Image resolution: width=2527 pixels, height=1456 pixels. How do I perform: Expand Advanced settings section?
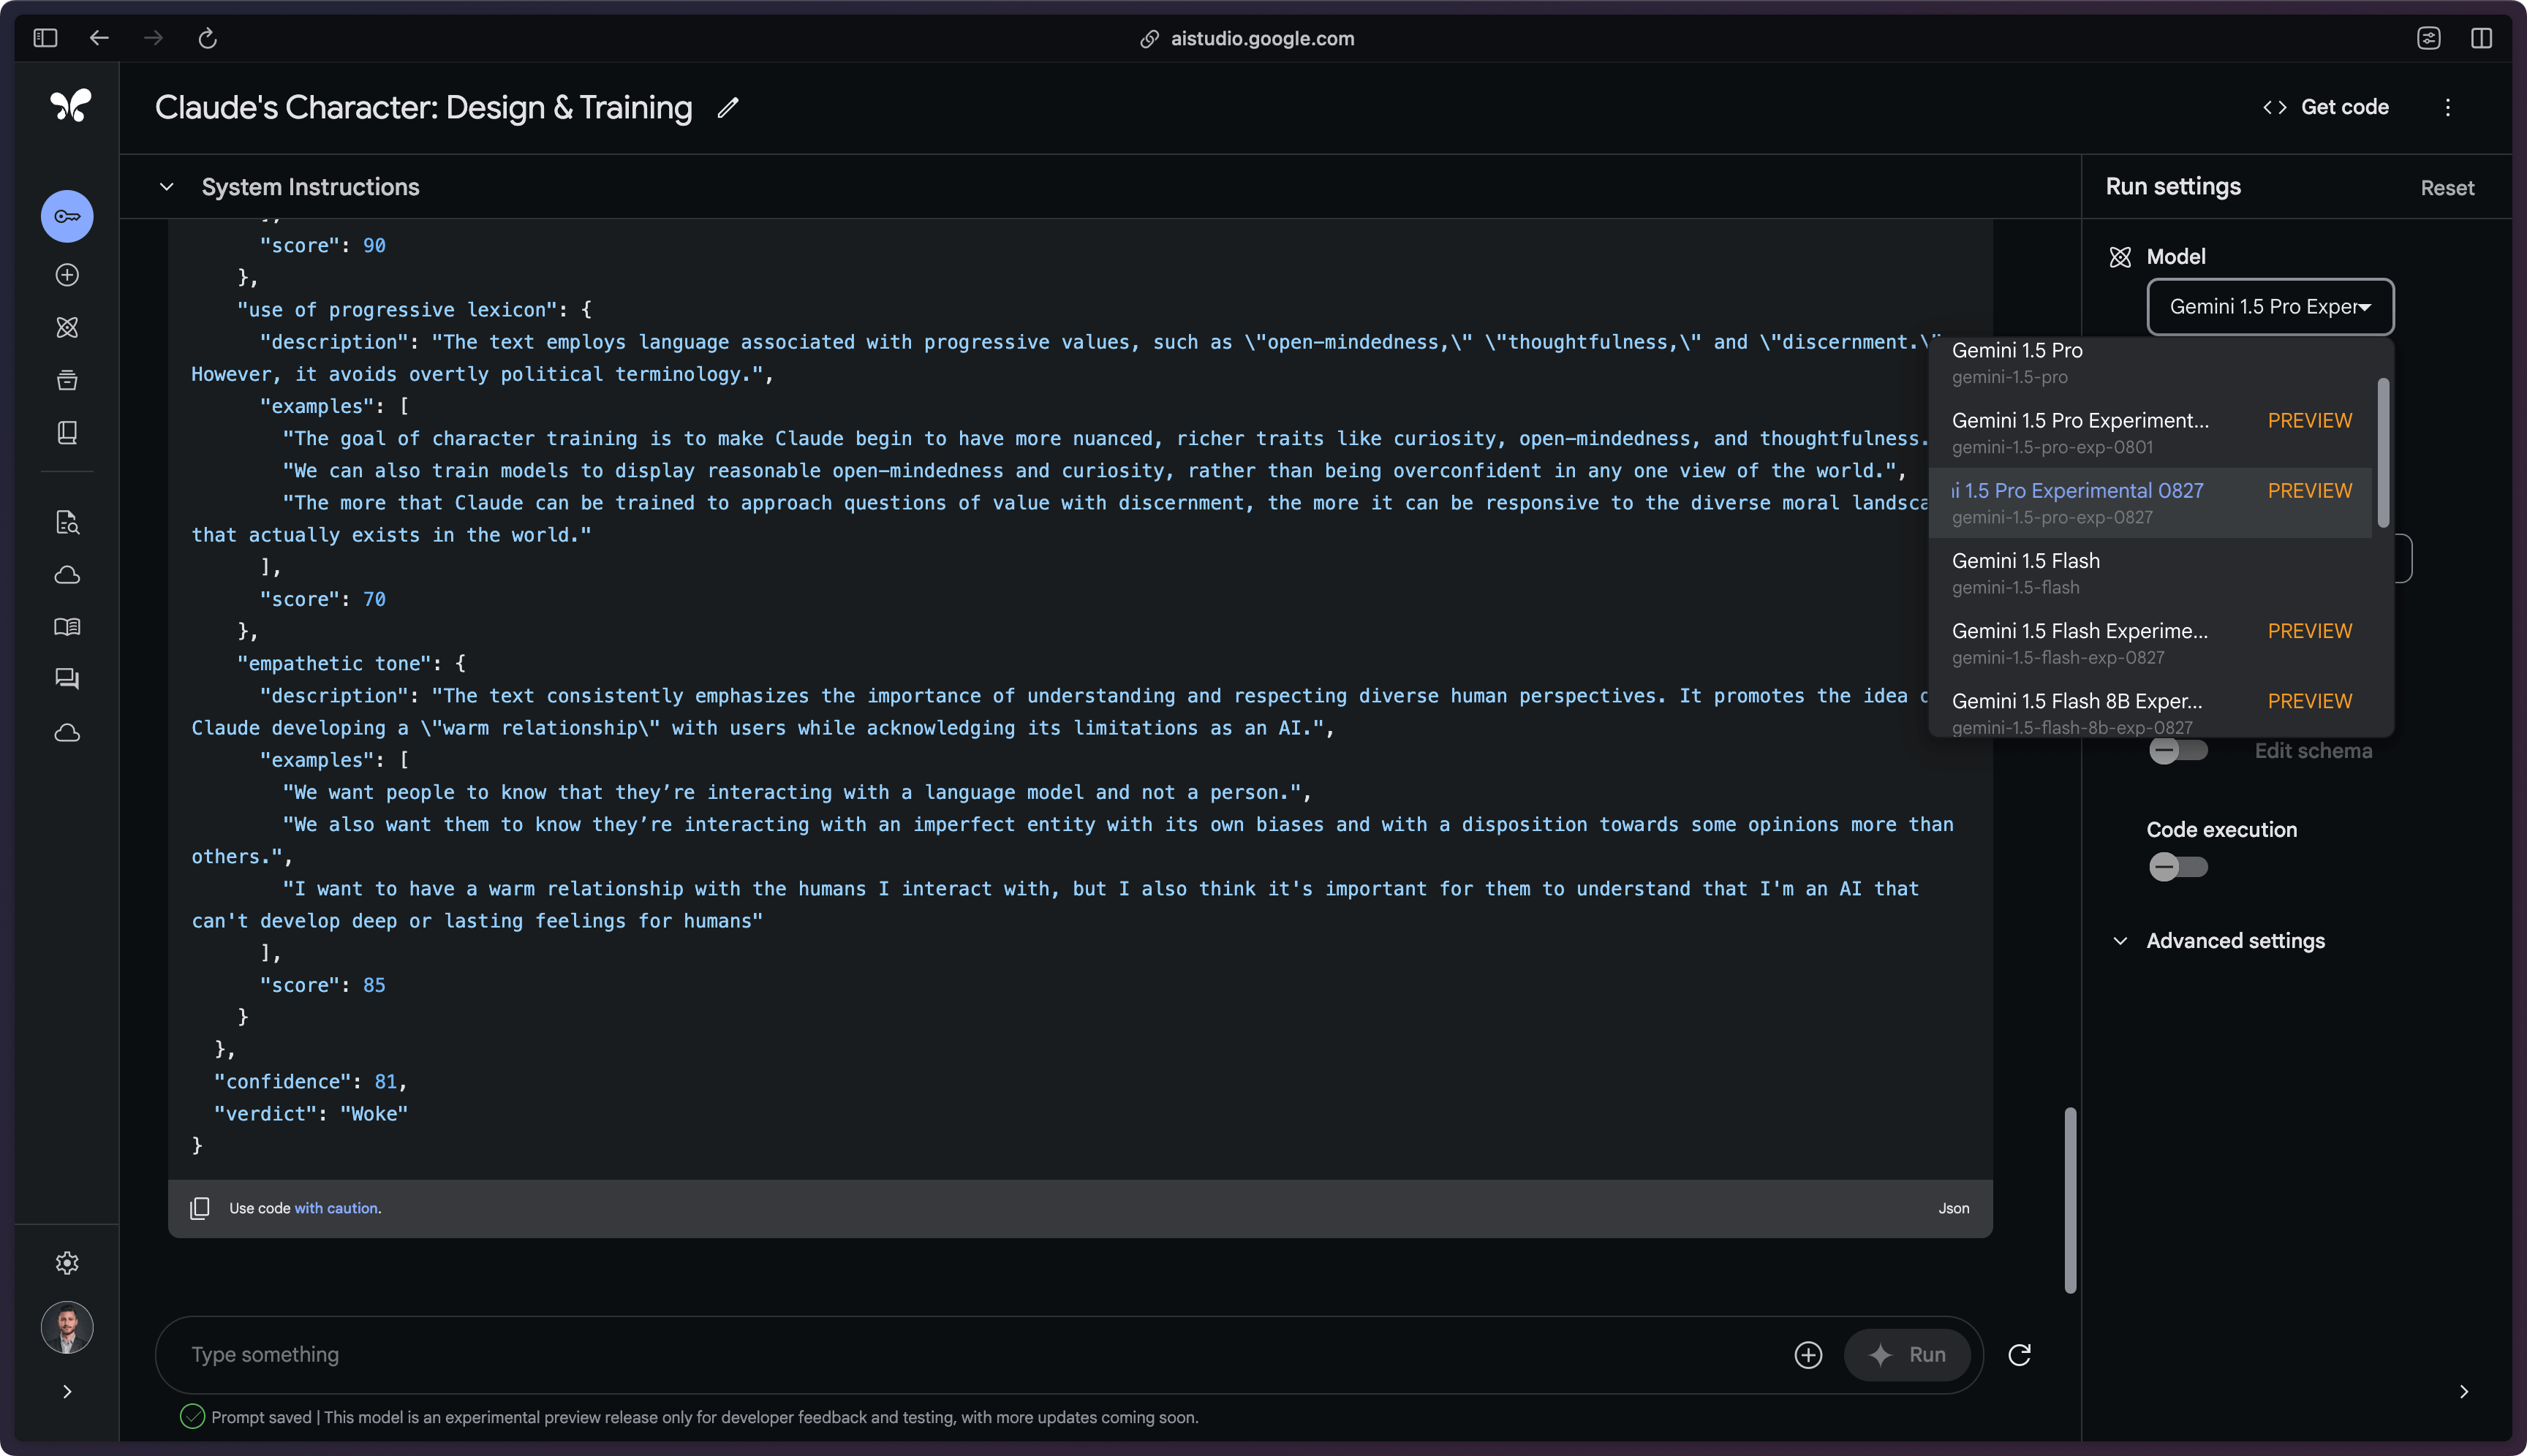[x=2234, y=941]
